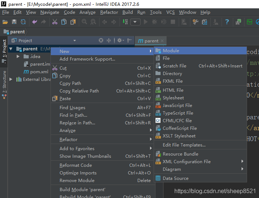Choose JavaScript File in New submenu
Image resolution: width=259 pixels, height=198 pixels.
click(200, 106)
